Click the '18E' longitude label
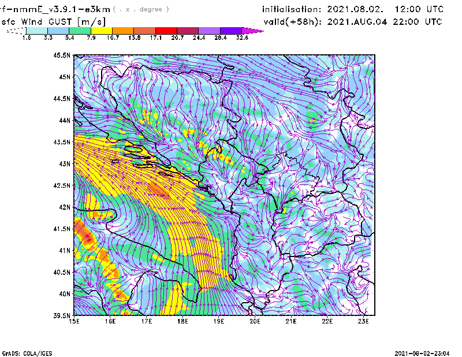 (182, 321)
